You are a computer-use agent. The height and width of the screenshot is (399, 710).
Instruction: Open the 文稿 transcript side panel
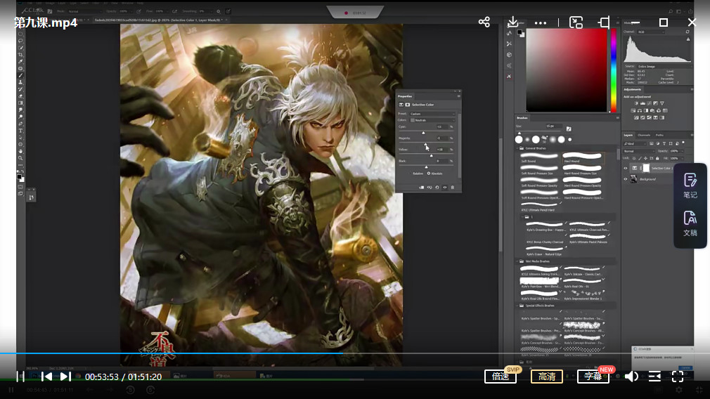690,224
